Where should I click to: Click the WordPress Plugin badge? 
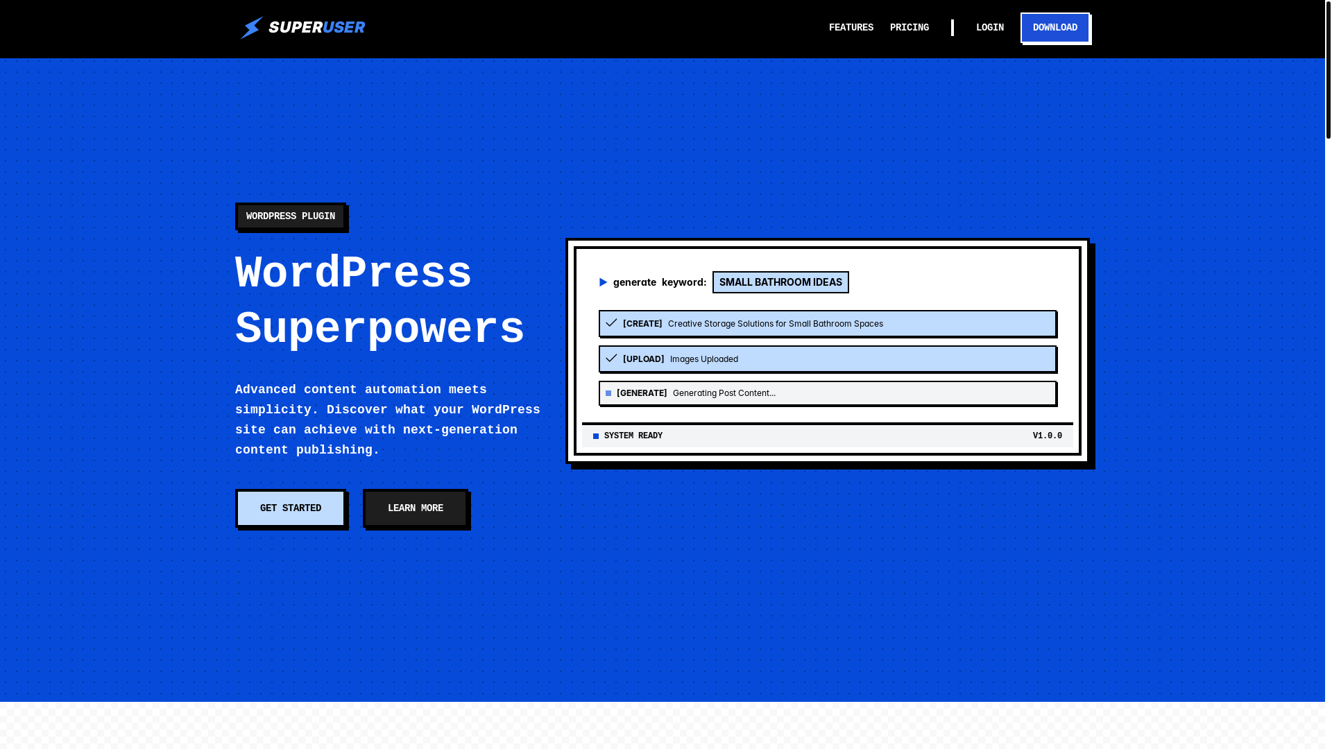tap(291, 216)
